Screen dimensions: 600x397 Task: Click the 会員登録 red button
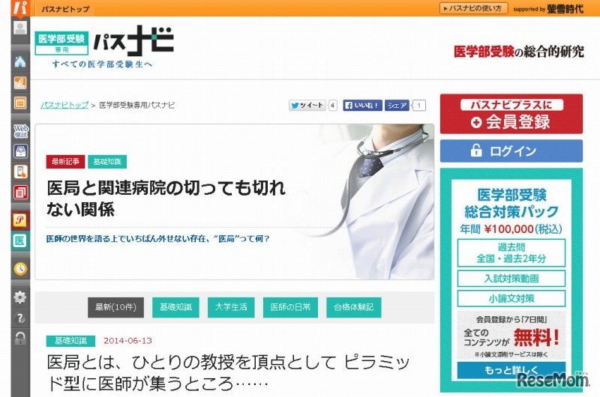tap(511, 115)
